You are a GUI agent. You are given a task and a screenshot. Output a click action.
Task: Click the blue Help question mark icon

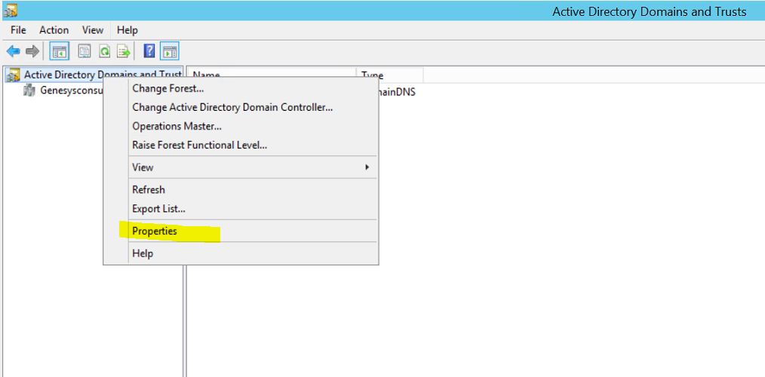coord(149,51)
